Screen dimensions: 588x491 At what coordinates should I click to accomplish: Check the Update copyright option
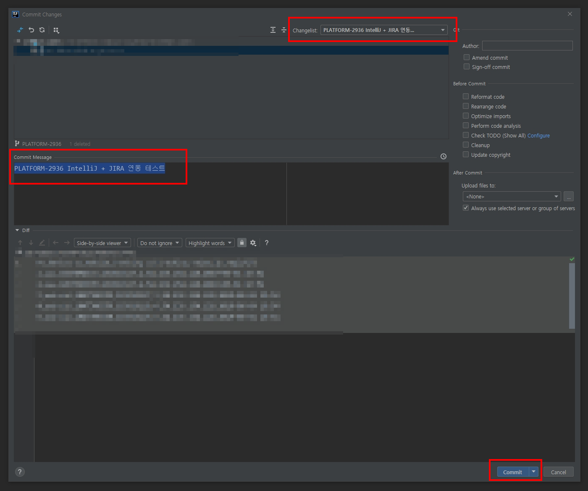coord(466,154)
